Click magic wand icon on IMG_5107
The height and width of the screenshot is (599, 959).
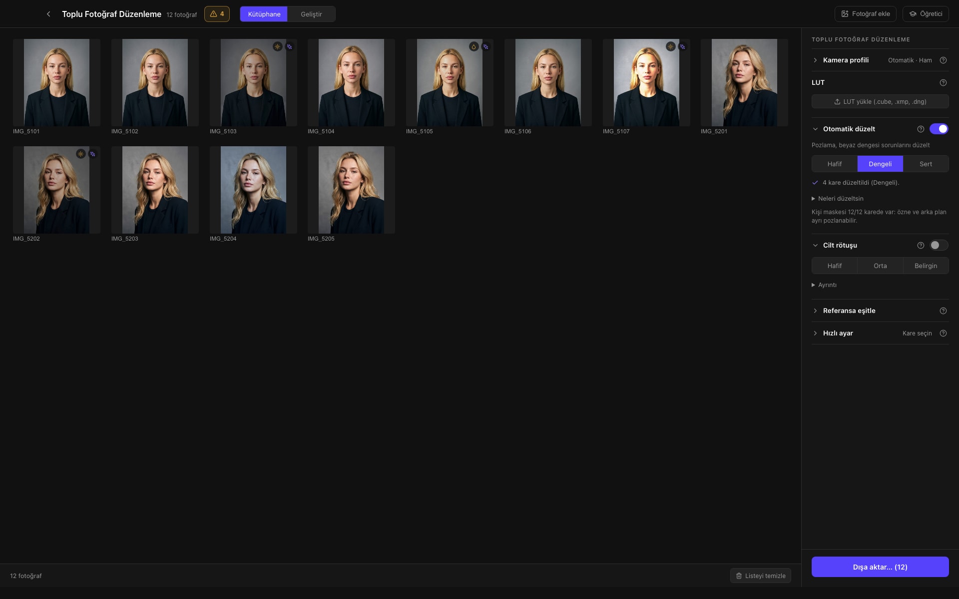pos(682,46)
